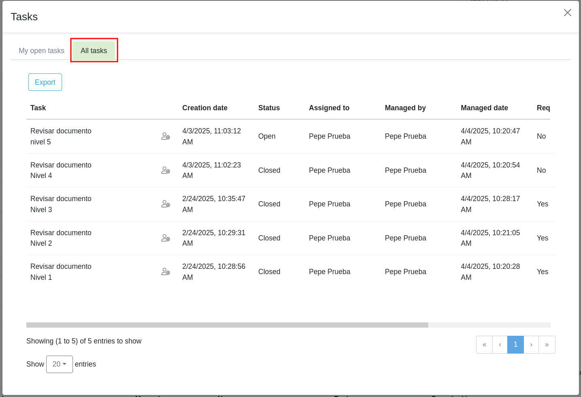Close the Tasks dialog

(567, 13)
